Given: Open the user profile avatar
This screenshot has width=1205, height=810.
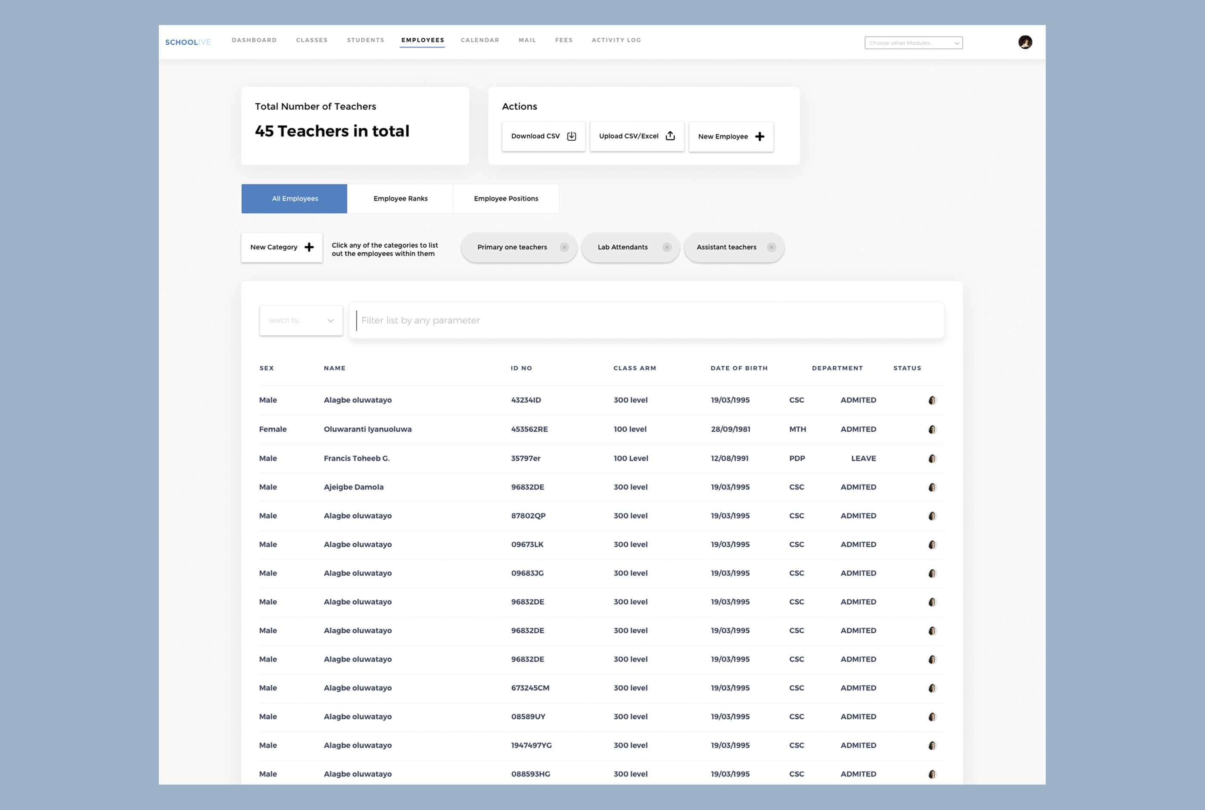Looking at the screenshot, I should click(x=1025, y=42).
